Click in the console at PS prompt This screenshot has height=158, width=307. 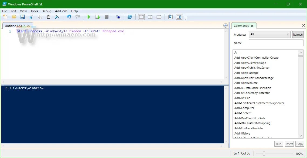coord(24,88)
